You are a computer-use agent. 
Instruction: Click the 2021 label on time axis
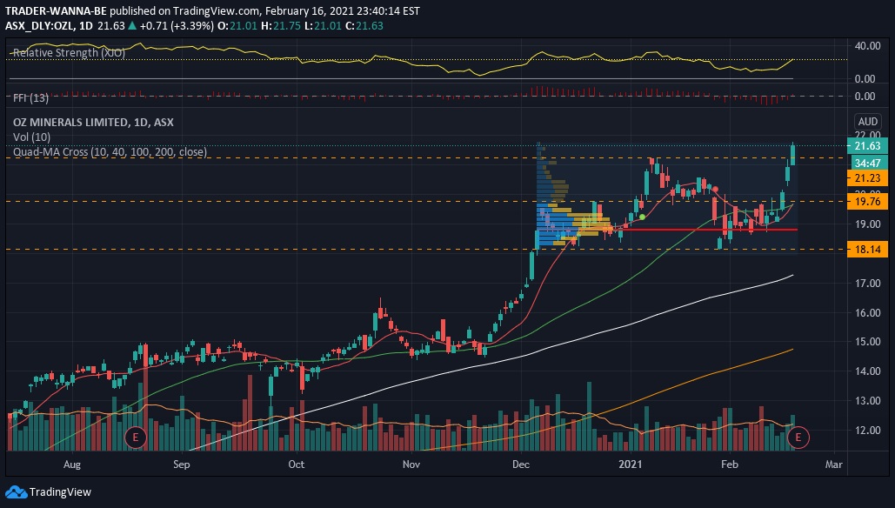pos(630,464)
